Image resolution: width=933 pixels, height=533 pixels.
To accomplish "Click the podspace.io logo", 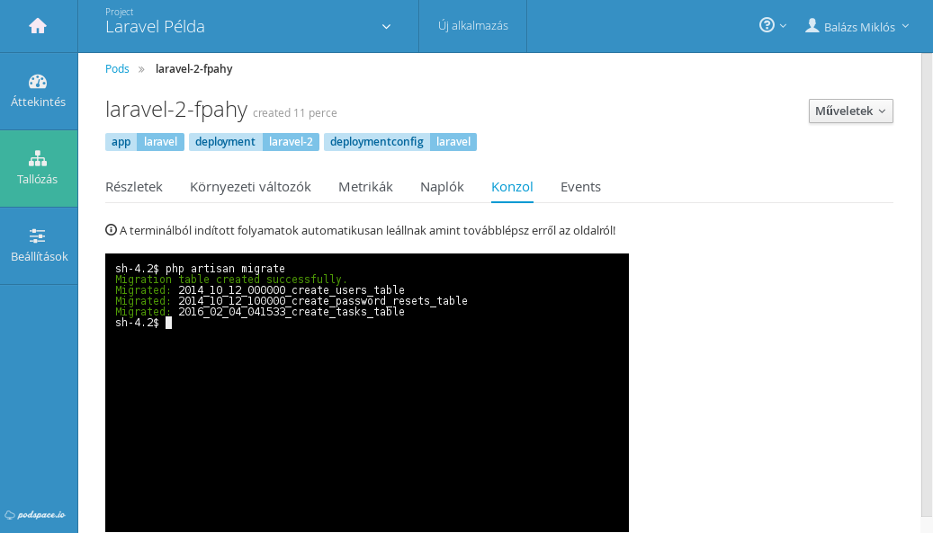I will pos(35,515).
